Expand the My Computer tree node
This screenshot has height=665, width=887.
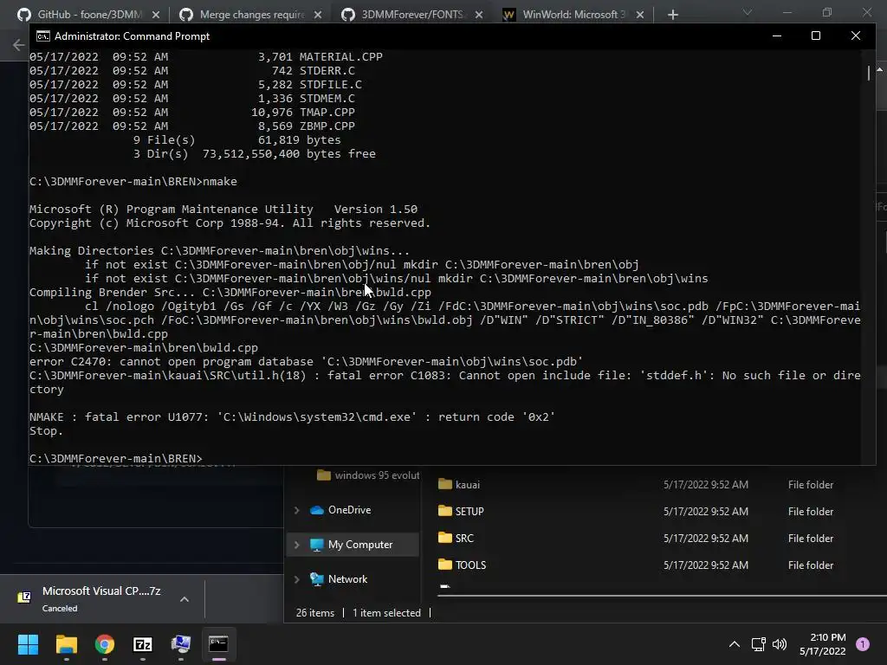click(296, 545)
